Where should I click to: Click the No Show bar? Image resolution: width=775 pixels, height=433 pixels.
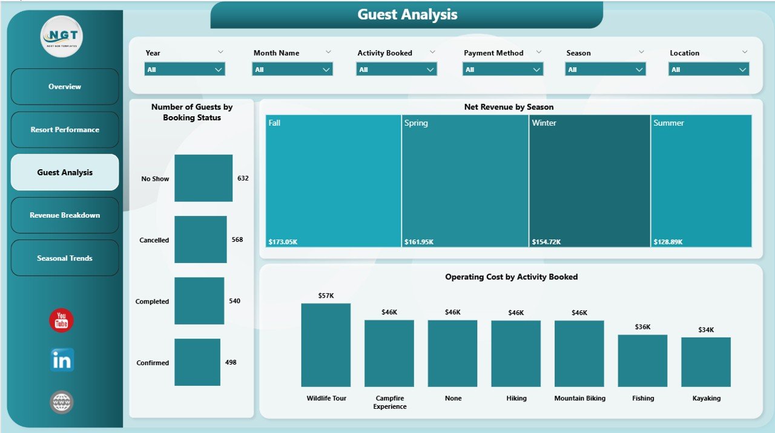click(x=203, y=178)
